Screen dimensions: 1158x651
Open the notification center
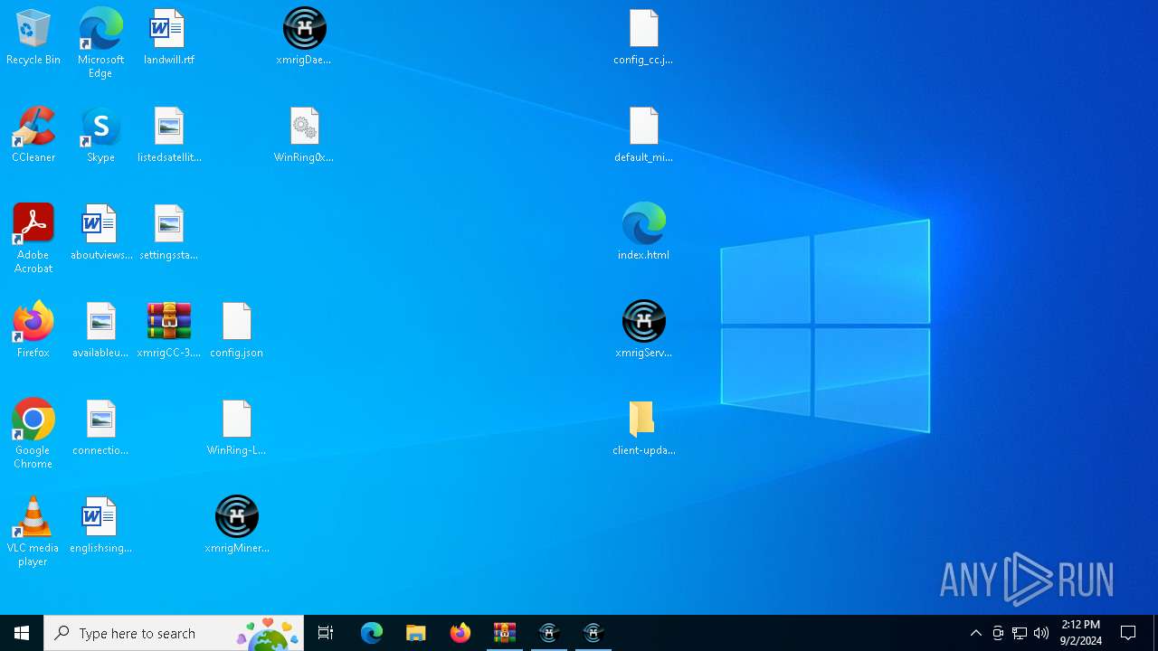coord(1128,633)
